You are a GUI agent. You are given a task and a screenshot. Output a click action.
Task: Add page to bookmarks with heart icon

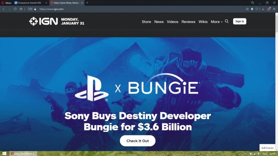pyautogui.click(x=257, y=9)
